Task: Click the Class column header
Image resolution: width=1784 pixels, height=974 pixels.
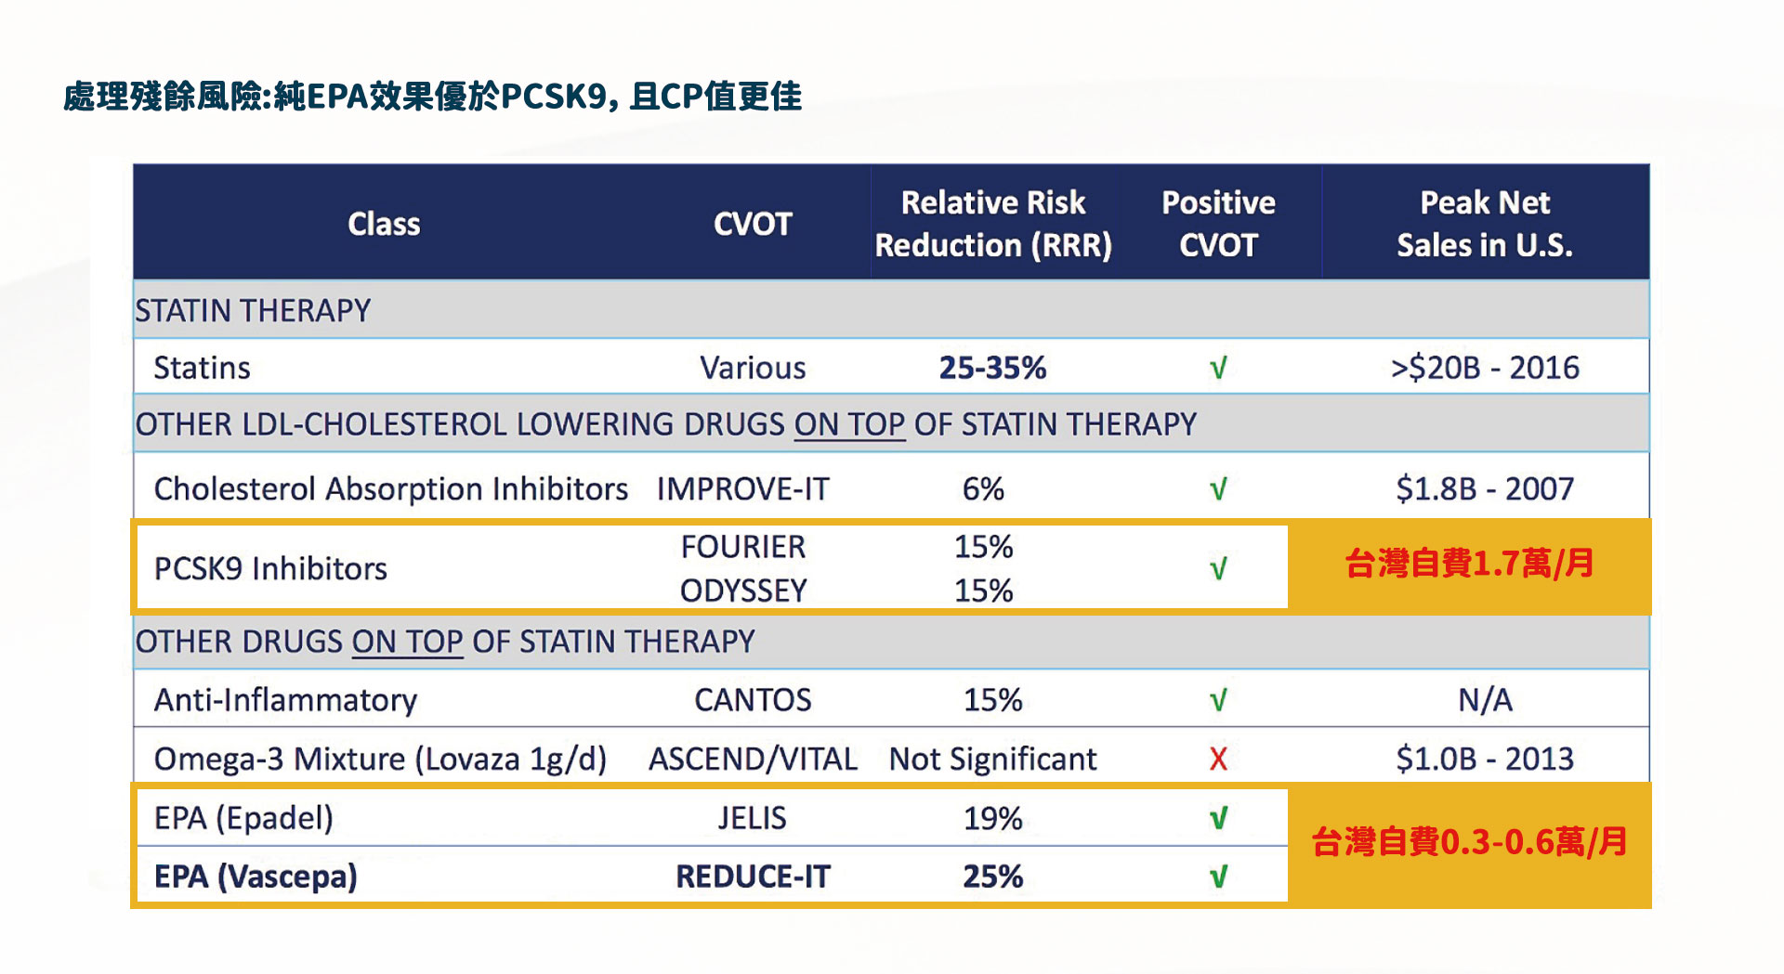Action: click(x=384, y=224)
